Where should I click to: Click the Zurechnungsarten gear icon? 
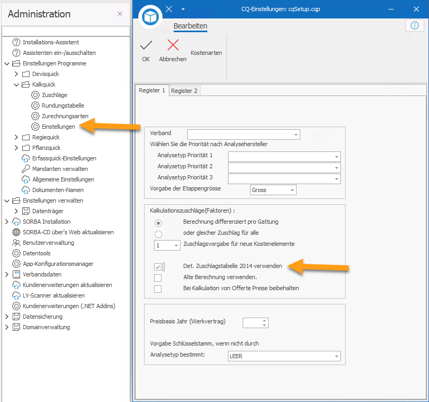click(x=35, y=116)
